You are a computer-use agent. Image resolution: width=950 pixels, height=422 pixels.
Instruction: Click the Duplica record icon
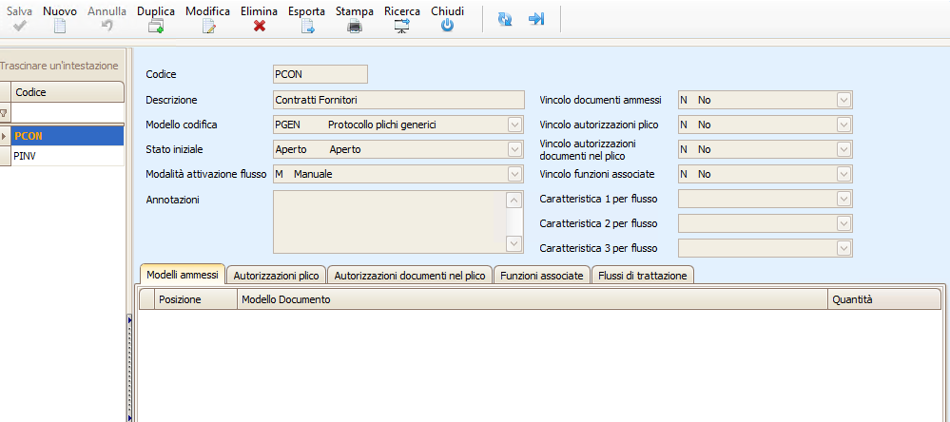pyautogui.click(x=155, y=27)
